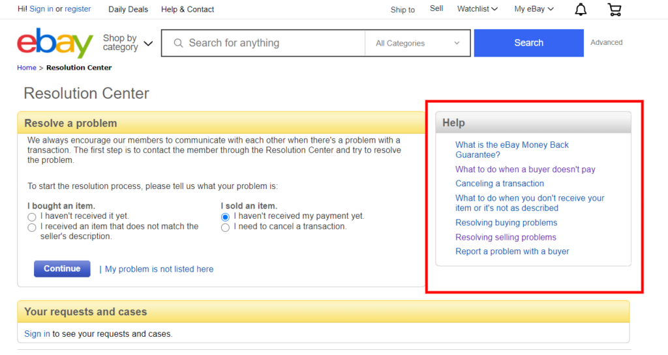668x355 pixels.
Task: Select "I need to cancel a transaction" radio
Action: pos(225,227)
